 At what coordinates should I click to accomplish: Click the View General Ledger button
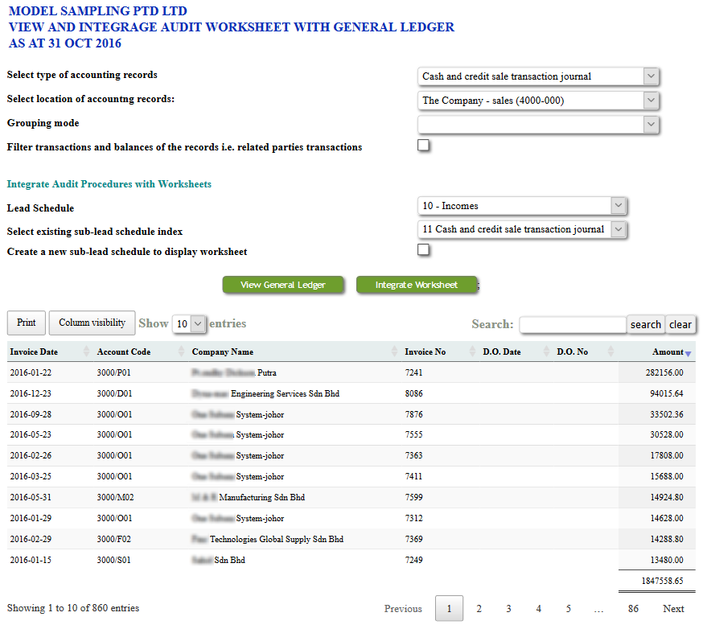283,285
